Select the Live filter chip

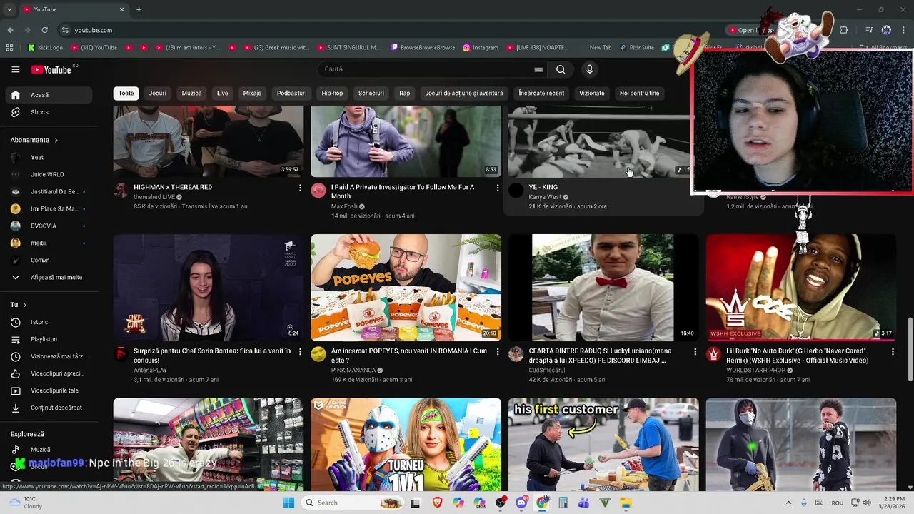[x=223, y=93]
